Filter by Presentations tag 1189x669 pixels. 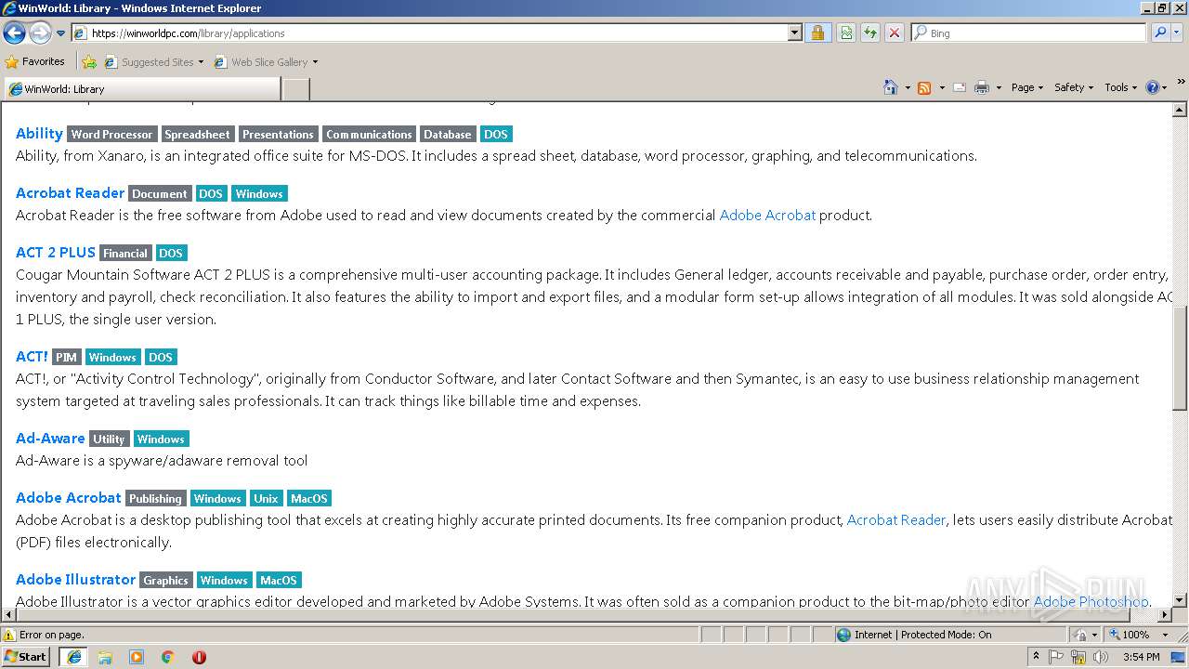[279, 135]
